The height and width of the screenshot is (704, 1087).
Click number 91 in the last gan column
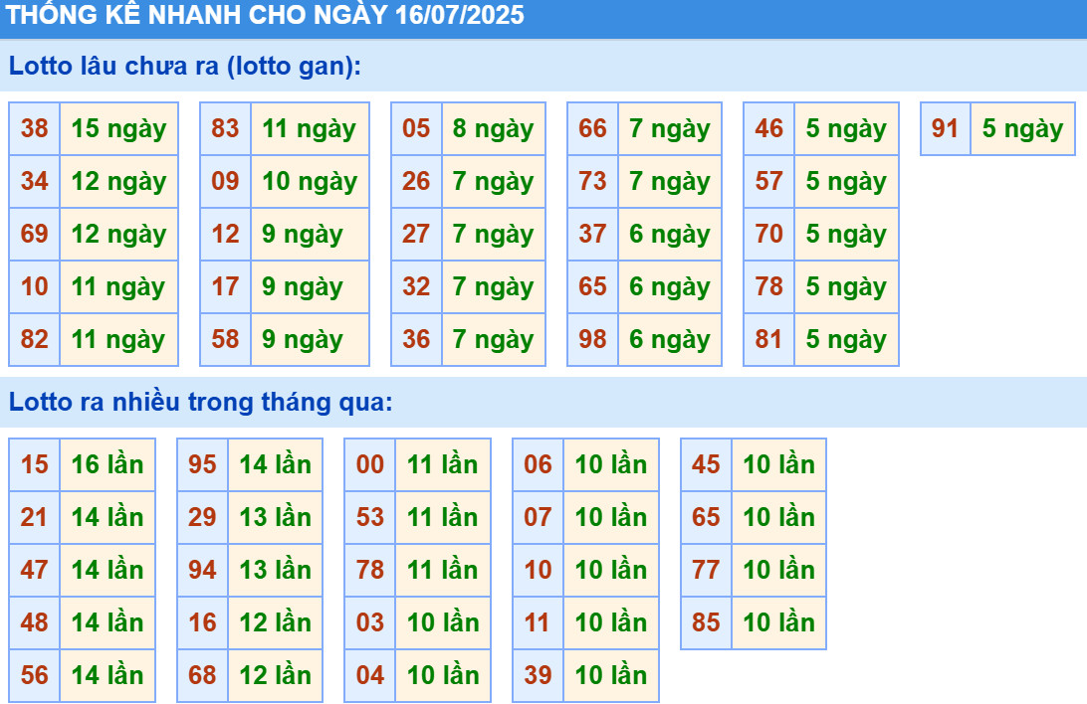[945, 129]
